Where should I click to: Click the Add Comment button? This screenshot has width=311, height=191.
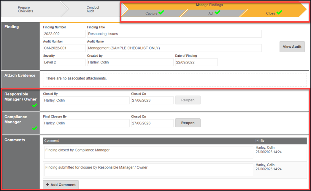coord(61,184)
